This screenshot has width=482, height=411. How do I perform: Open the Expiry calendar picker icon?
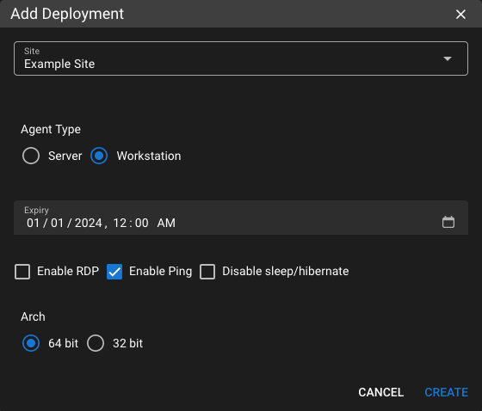(448, 222)
